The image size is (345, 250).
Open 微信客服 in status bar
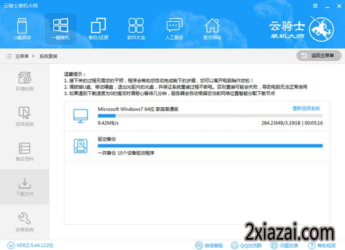(x=209, y=245)
